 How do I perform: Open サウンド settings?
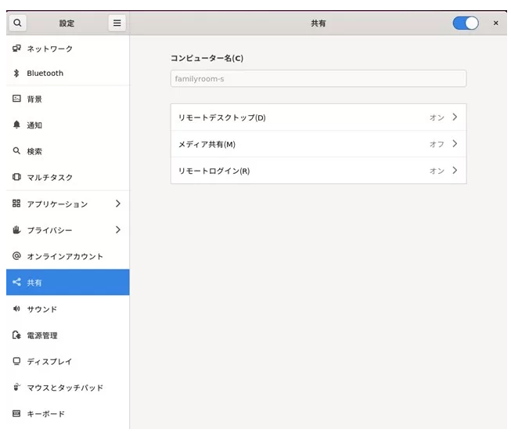[68, 309]
